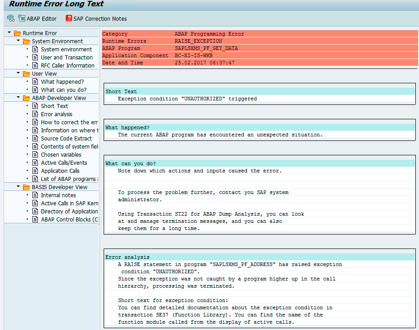Click the document icon beside Directory of Application
This screenshot has height=330, width=419.
click(35, 211)
